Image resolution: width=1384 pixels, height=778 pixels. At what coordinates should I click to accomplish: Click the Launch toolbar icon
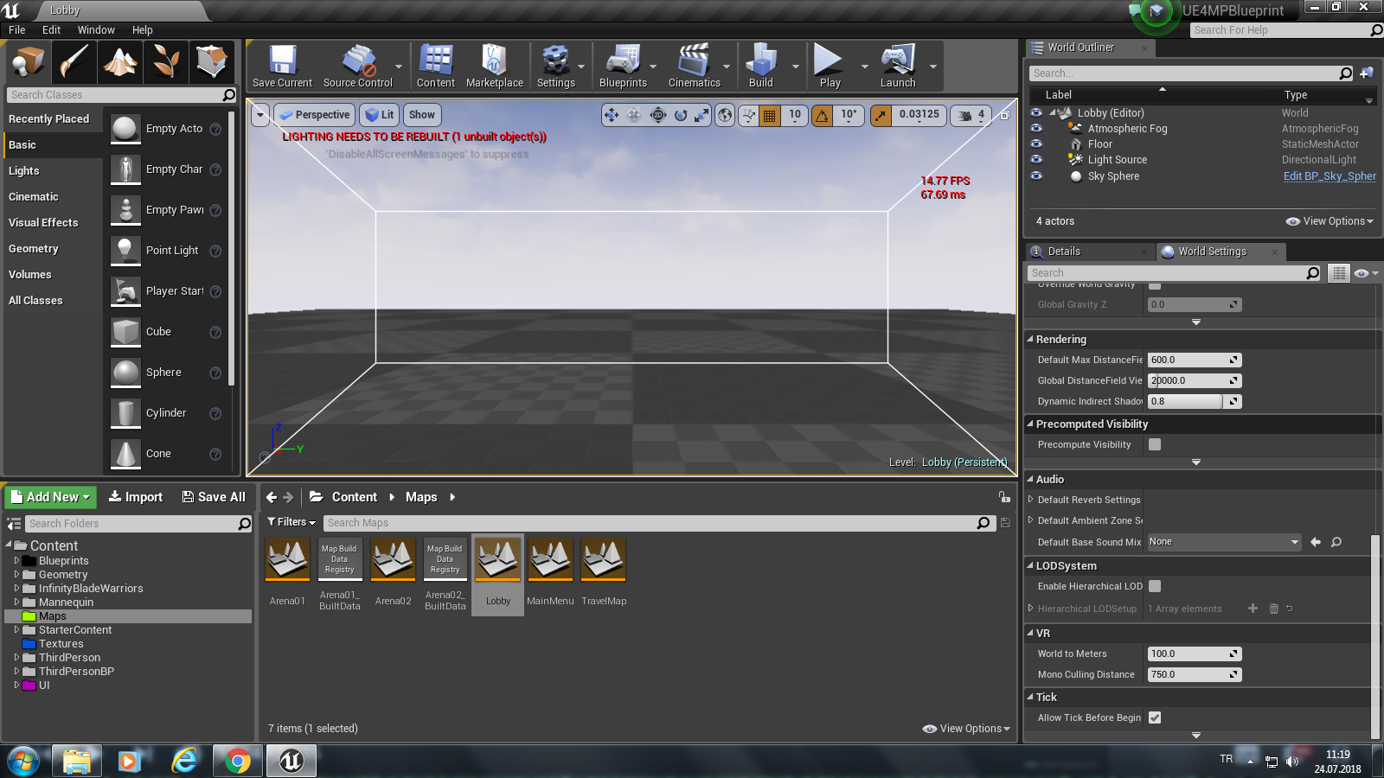(x=898, y=67)
